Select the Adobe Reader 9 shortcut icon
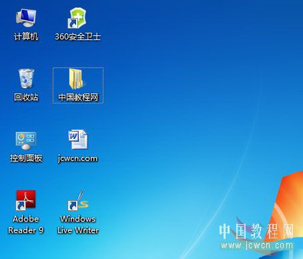The width and height of the screenshot is (303, 259). (26, 200)
